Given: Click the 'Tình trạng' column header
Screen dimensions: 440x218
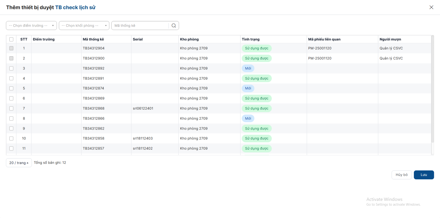Looking at the screenshot, I should [251, 39].
